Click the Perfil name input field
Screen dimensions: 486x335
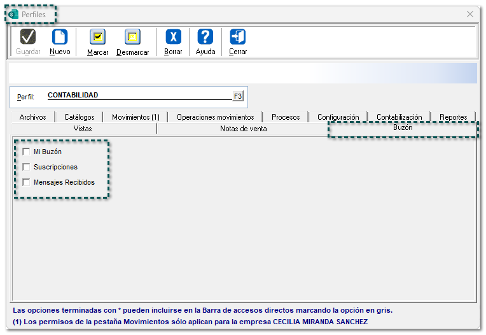[139, 96]
